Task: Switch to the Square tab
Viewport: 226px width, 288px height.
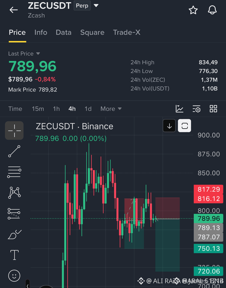Action: (x=92, y=32)
